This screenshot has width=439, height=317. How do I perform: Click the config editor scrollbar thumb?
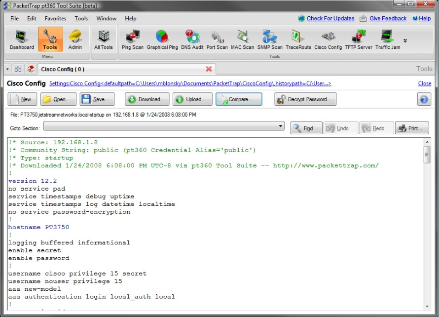pos(427,155)
